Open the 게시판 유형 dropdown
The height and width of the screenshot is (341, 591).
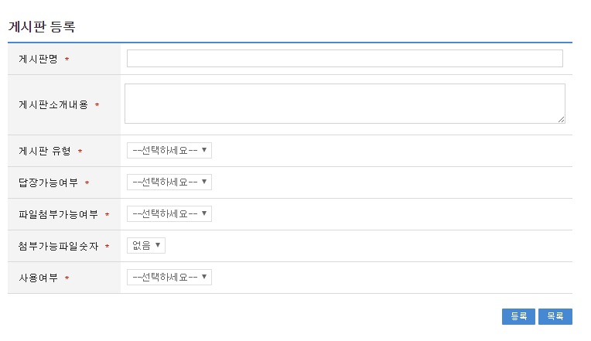(x=169, y=150)
